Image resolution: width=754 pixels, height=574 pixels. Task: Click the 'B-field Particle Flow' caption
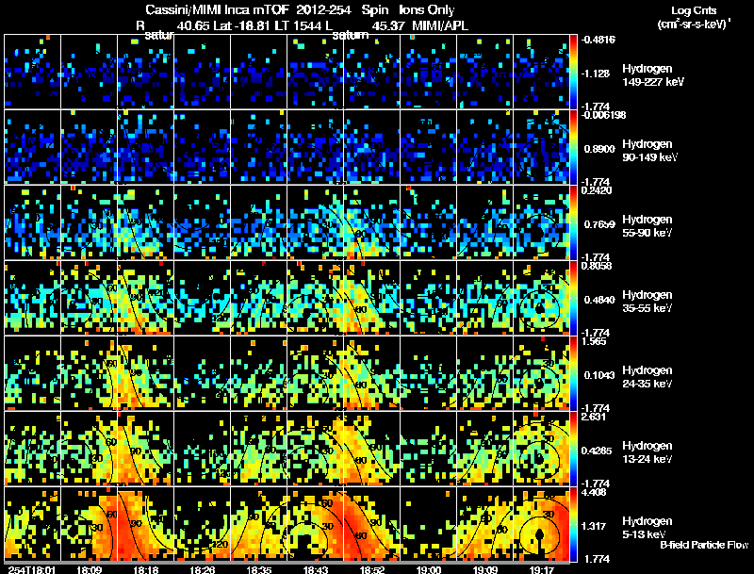coord(704,545)
